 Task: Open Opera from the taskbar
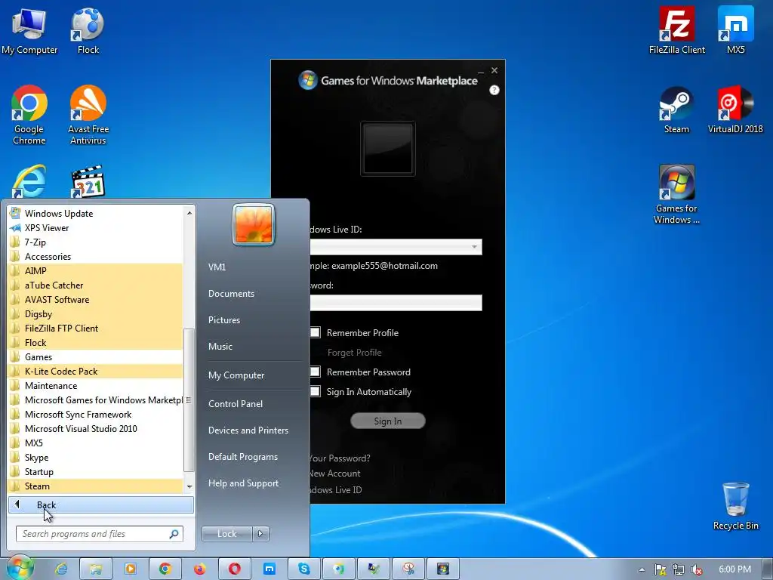click(235, 569)
